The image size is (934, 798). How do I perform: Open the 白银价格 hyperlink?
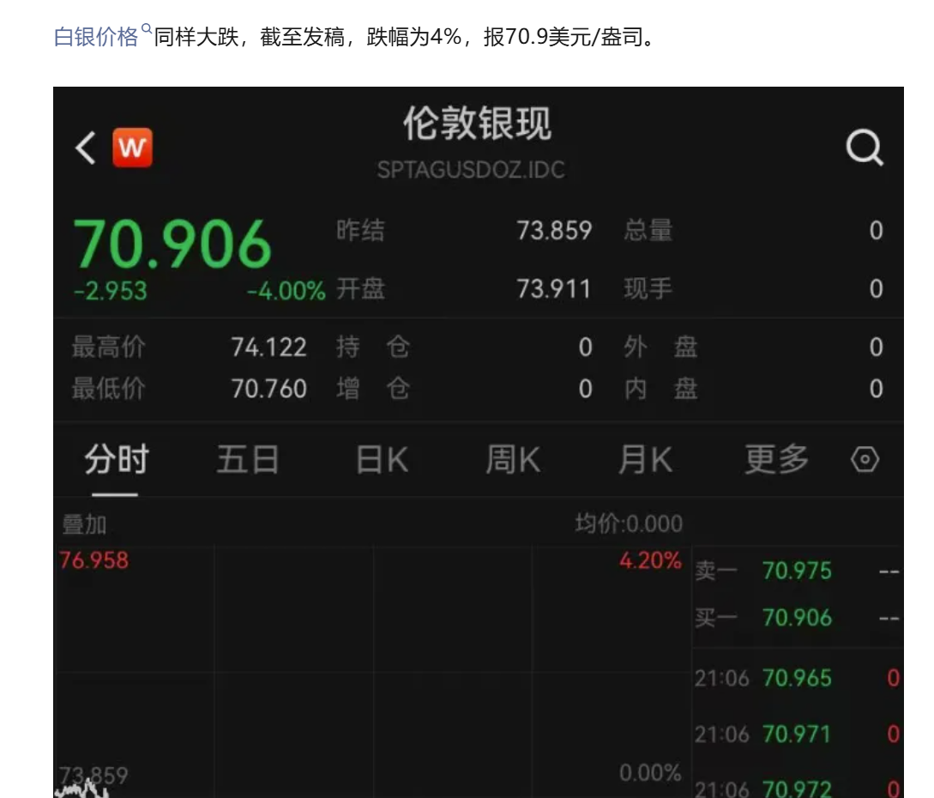[x=96, y=37]
